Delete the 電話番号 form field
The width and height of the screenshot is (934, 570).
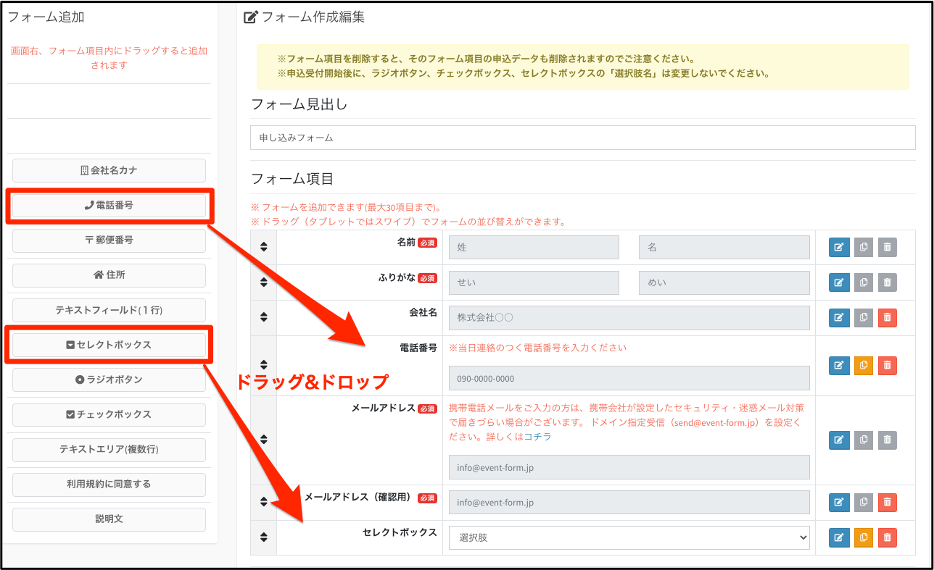[x=887, y=366]
